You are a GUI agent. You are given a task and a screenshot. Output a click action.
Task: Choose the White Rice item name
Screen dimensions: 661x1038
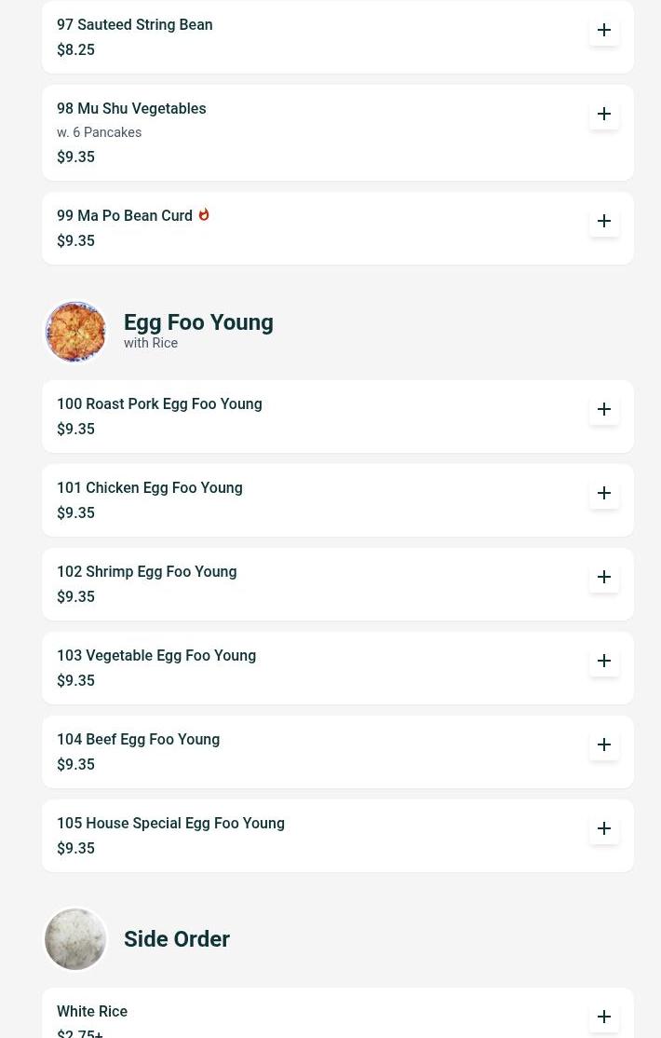(92, 1012)
